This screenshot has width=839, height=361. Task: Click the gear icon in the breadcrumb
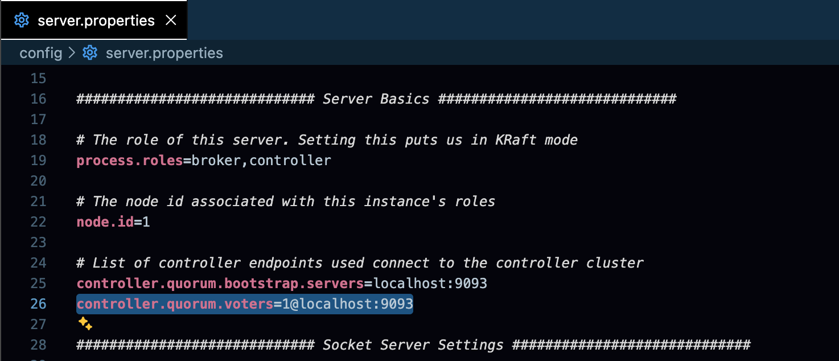tap(90, 53)
